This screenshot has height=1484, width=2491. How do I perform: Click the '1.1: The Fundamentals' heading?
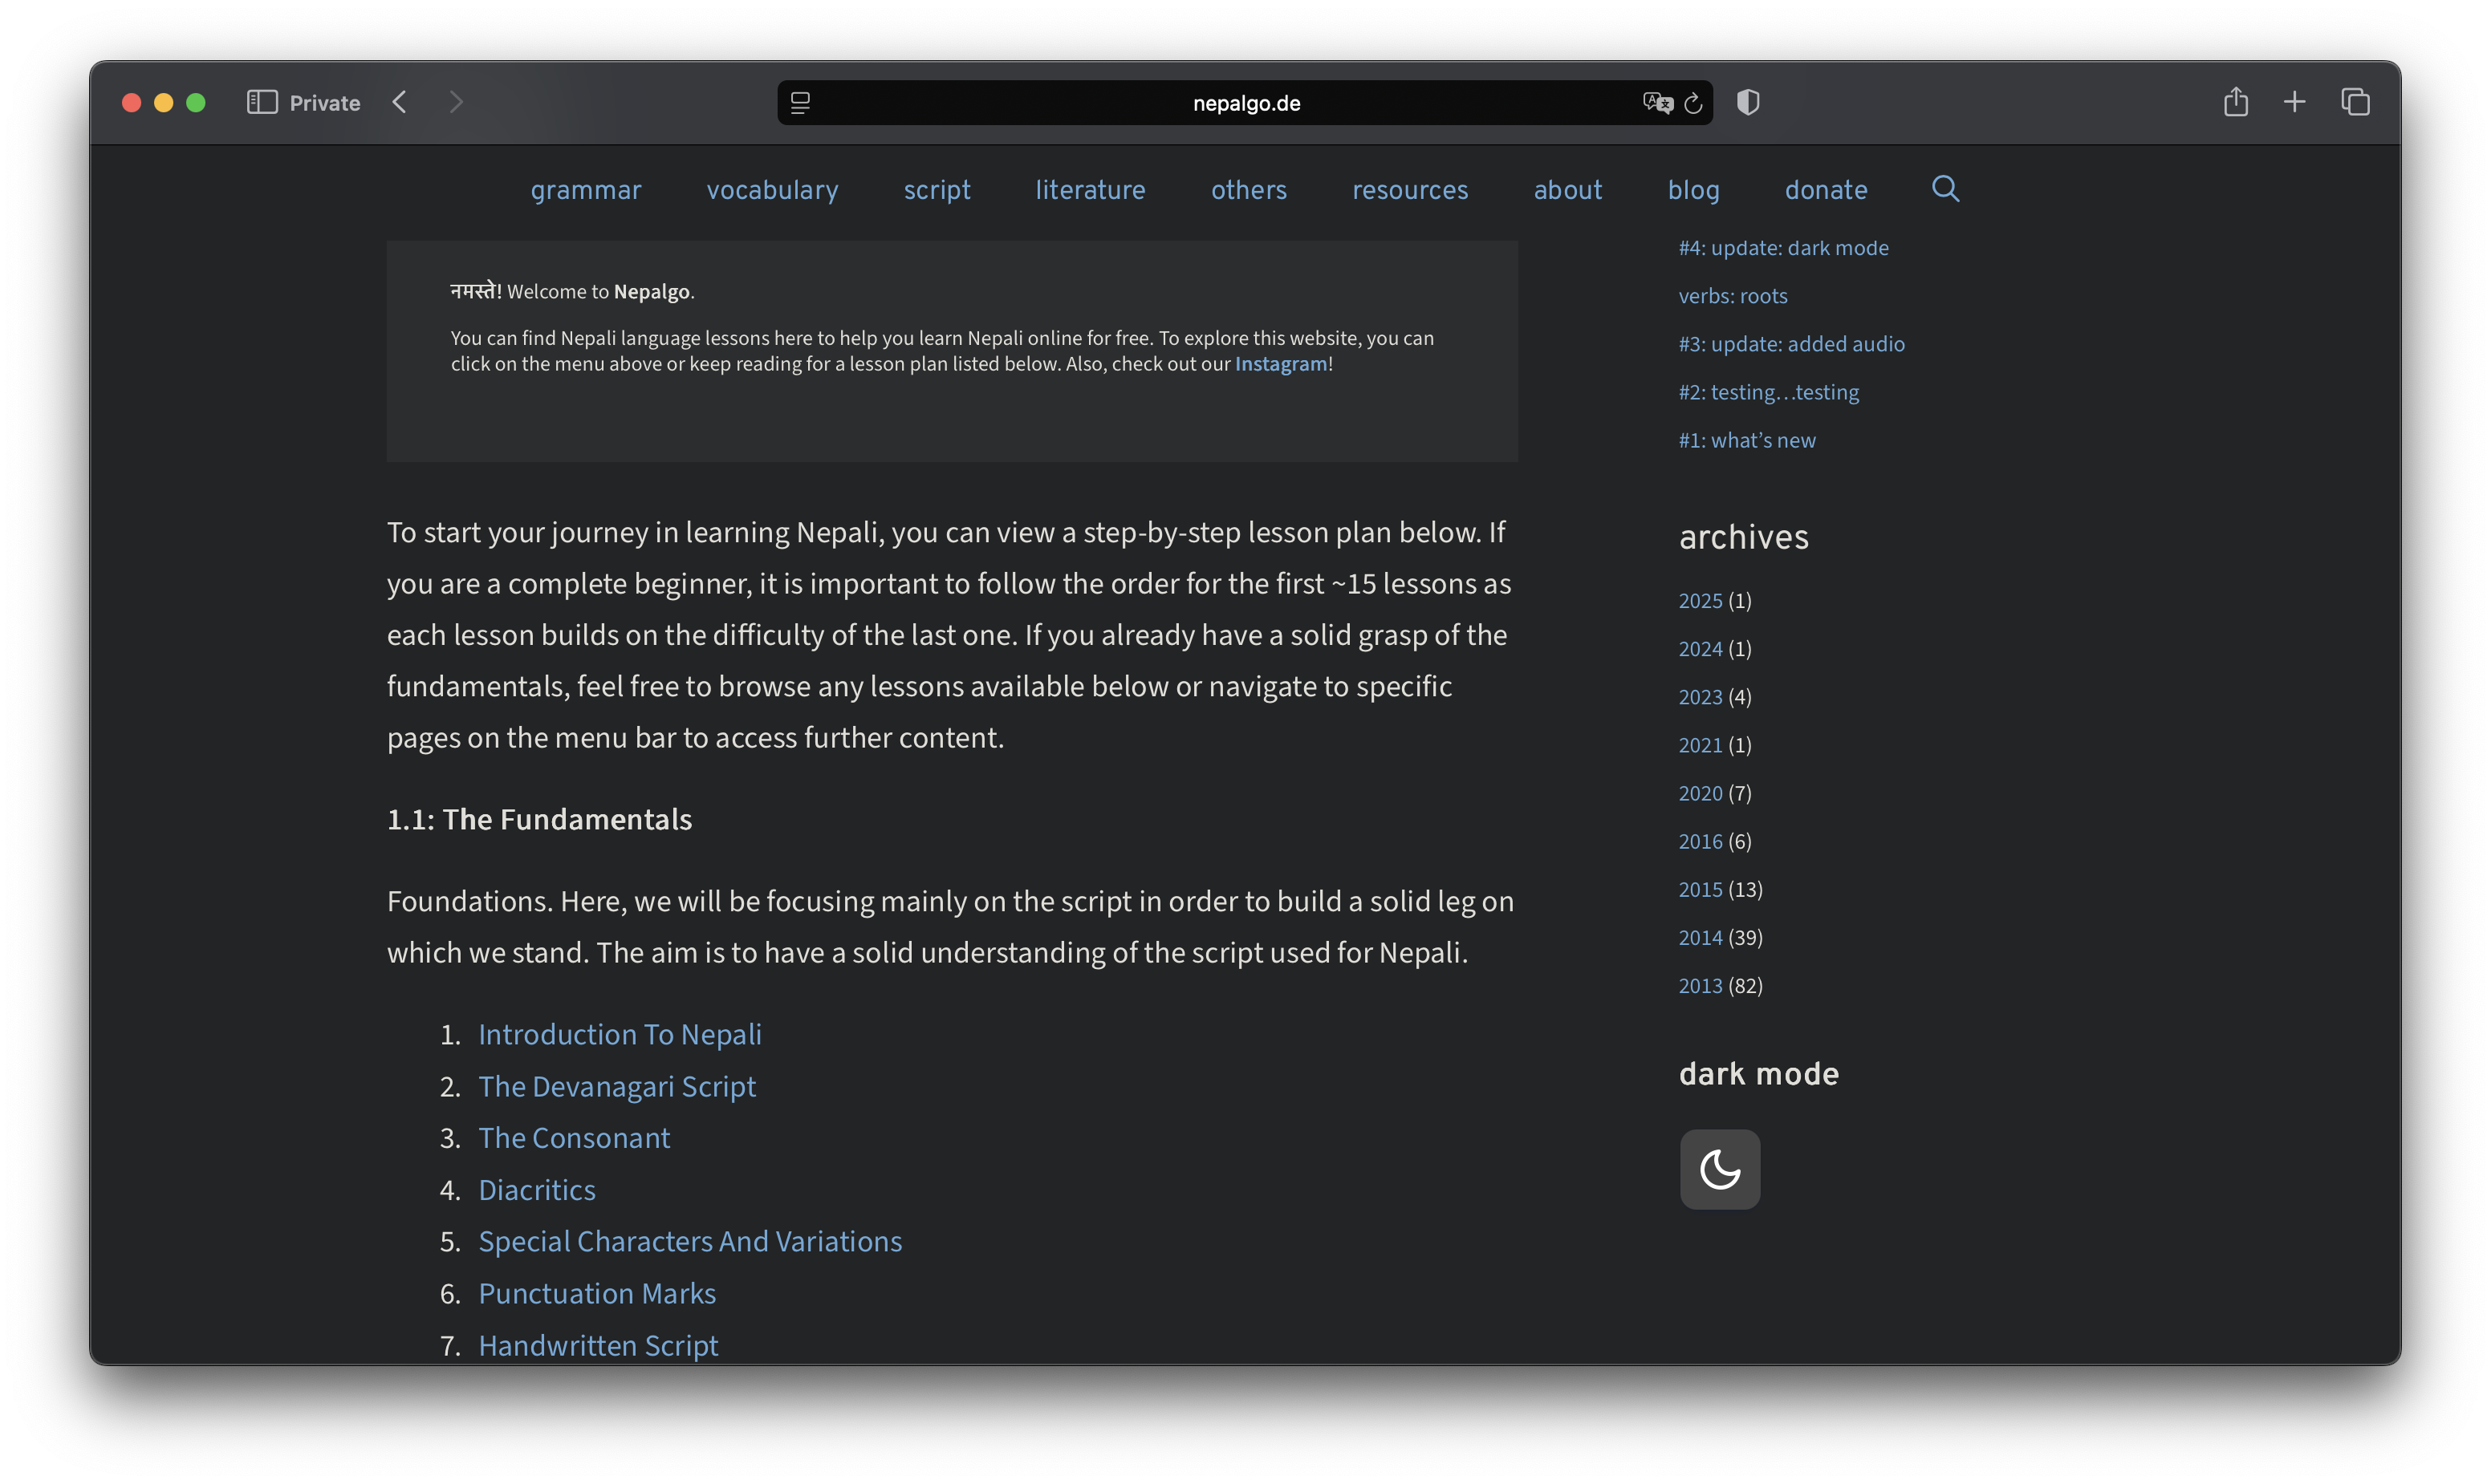[539, 819]
